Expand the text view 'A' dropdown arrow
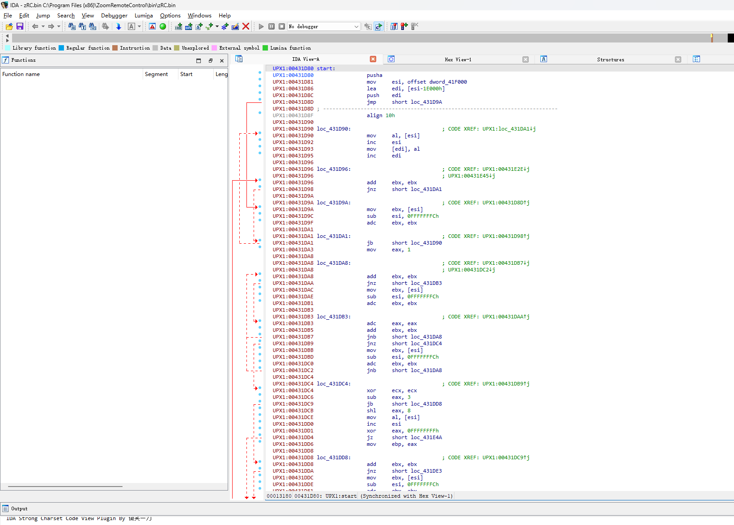Screen dimensions: 734x525 pyautogui.click(x=139, y=26)
